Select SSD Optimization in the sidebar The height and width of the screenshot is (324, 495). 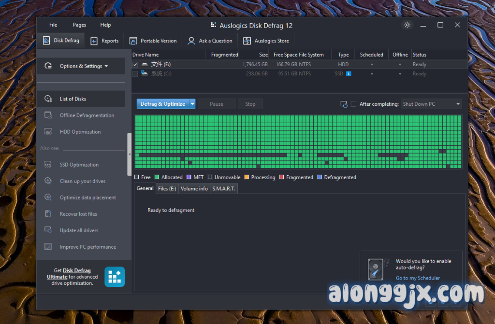click(79, 165)
